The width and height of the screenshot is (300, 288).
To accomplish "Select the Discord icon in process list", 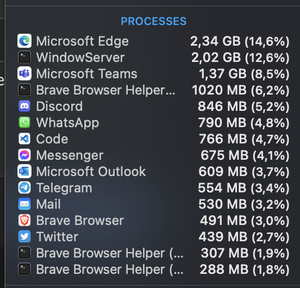I will [24, 106].
